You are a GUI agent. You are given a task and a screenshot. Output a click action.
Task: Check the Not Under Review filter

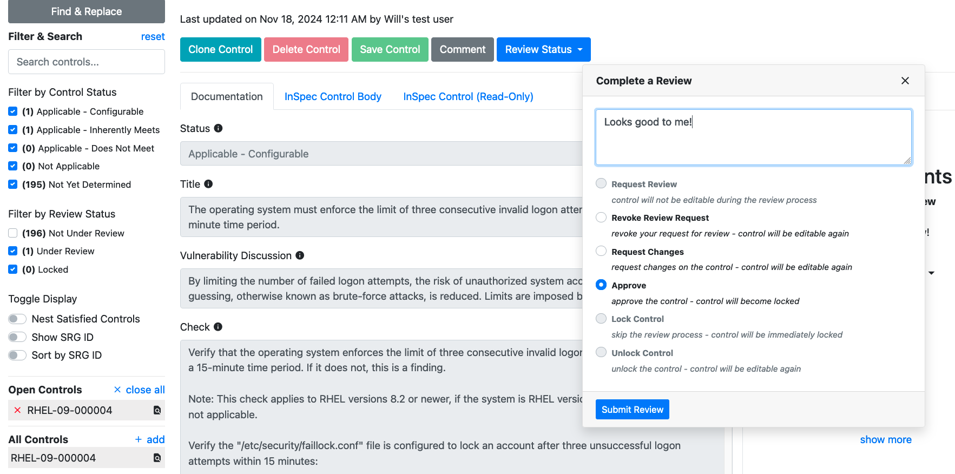pyautogui.click(x=13, y=233)
